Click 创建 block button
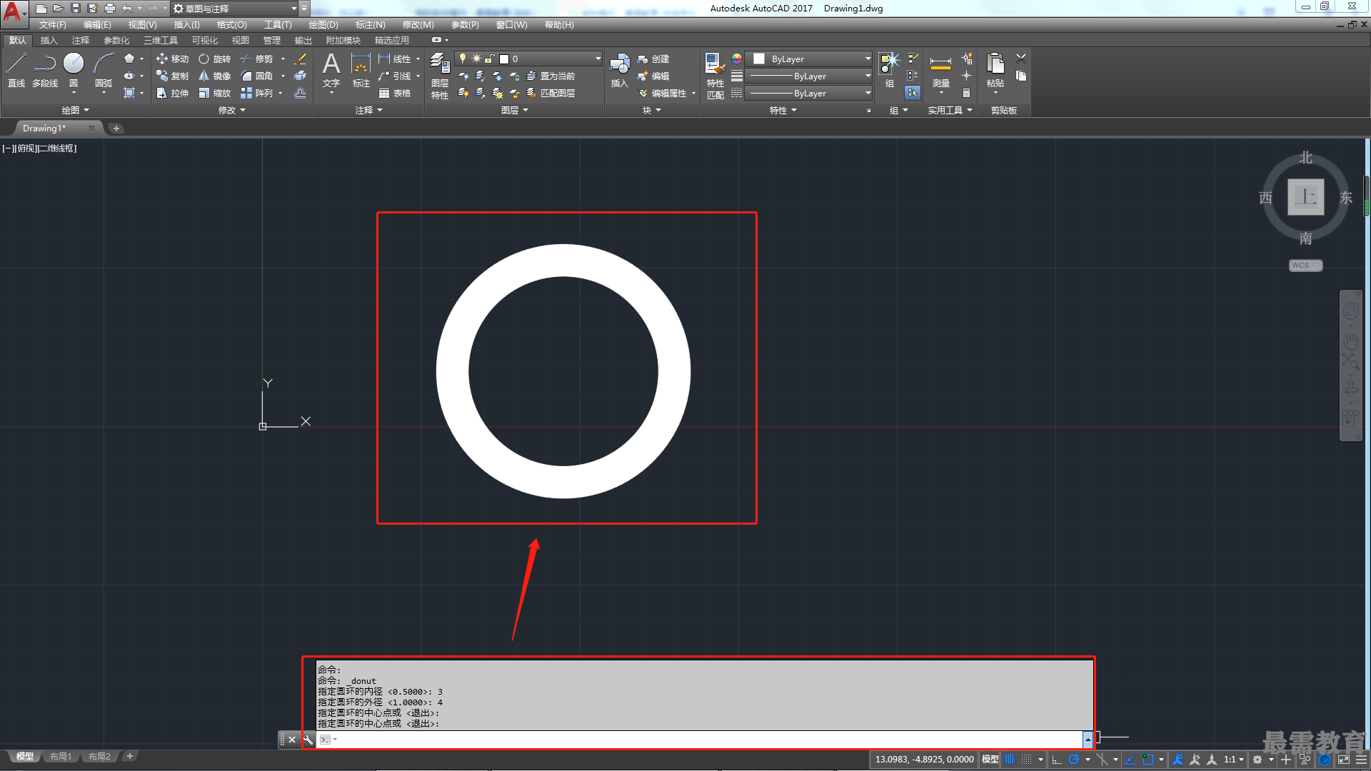 point(653,59)
